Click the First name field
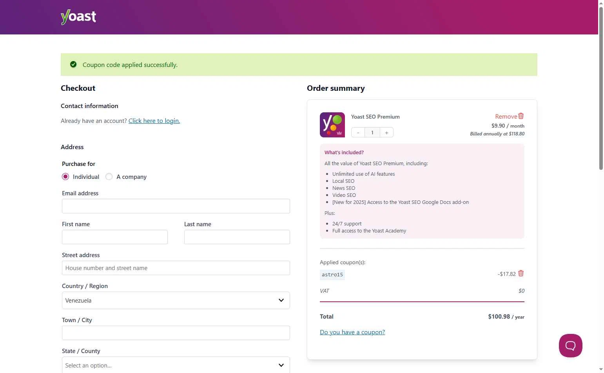Screen dimensions: 604x373 (x=115, y=237)
